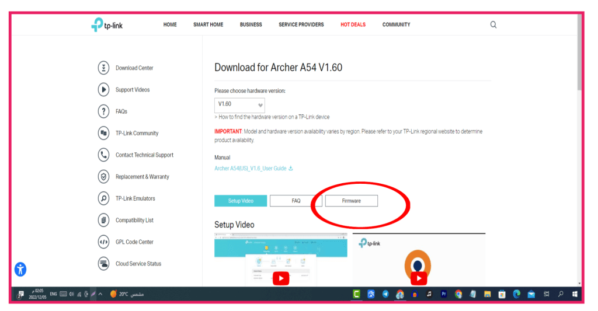Screen dimensions: 598x311
Task: Open the search magnifier in header
Action: pyautogui.click(x=493, y=25)
